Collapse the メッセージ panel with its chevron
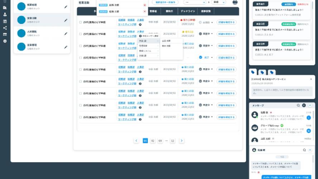 [x=310, y=105]
